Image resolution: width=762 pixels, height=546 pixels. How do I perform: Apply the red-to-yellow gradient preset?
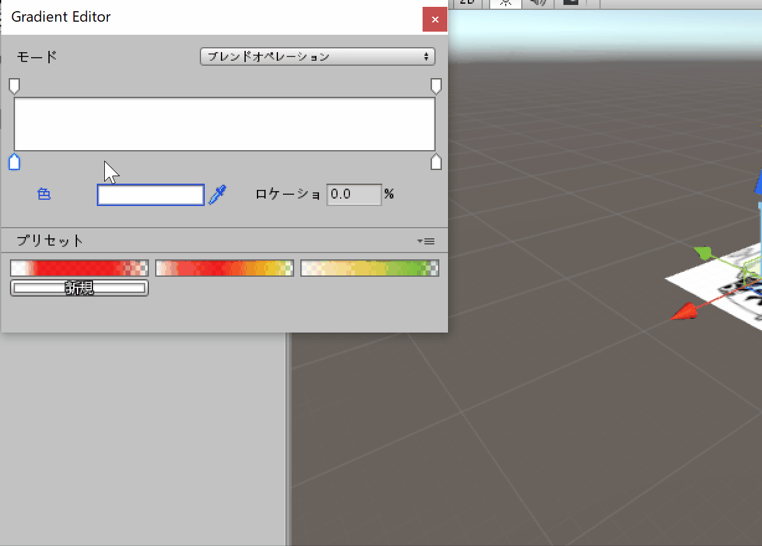coord(224,268)
